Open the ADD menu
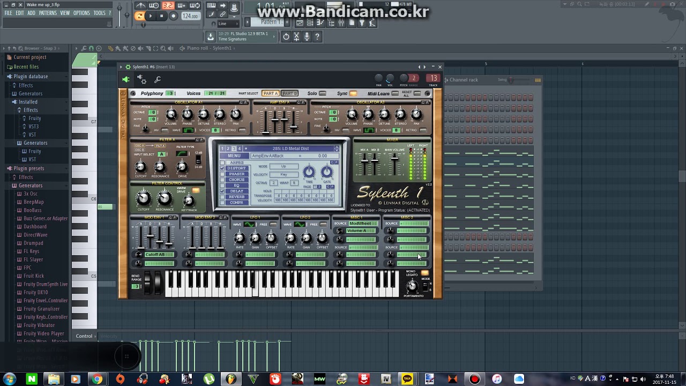 32,13
